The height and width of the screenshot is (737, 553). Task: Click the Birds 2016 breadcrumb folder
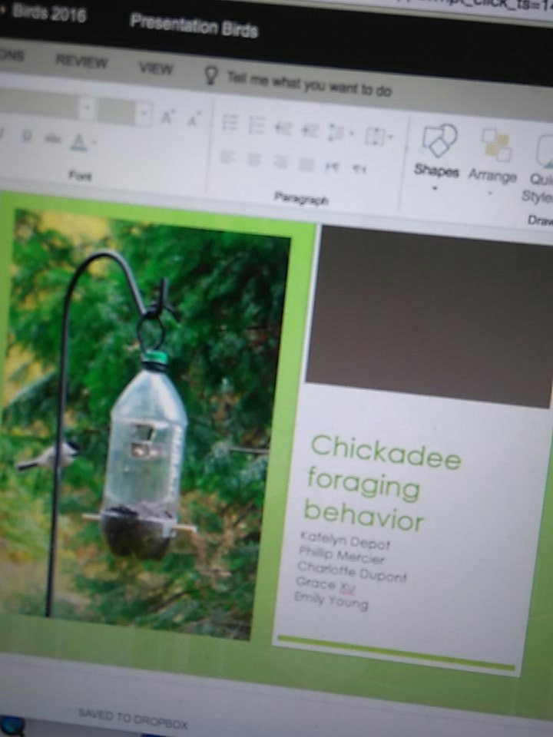tap(49, 13)
